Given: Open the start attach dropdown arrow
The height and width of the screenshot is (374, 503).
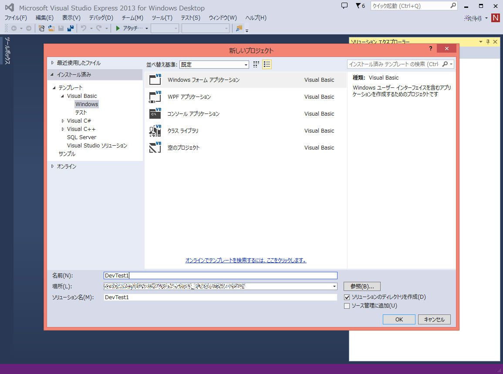Looking at the screenshot, I should 147,28.
